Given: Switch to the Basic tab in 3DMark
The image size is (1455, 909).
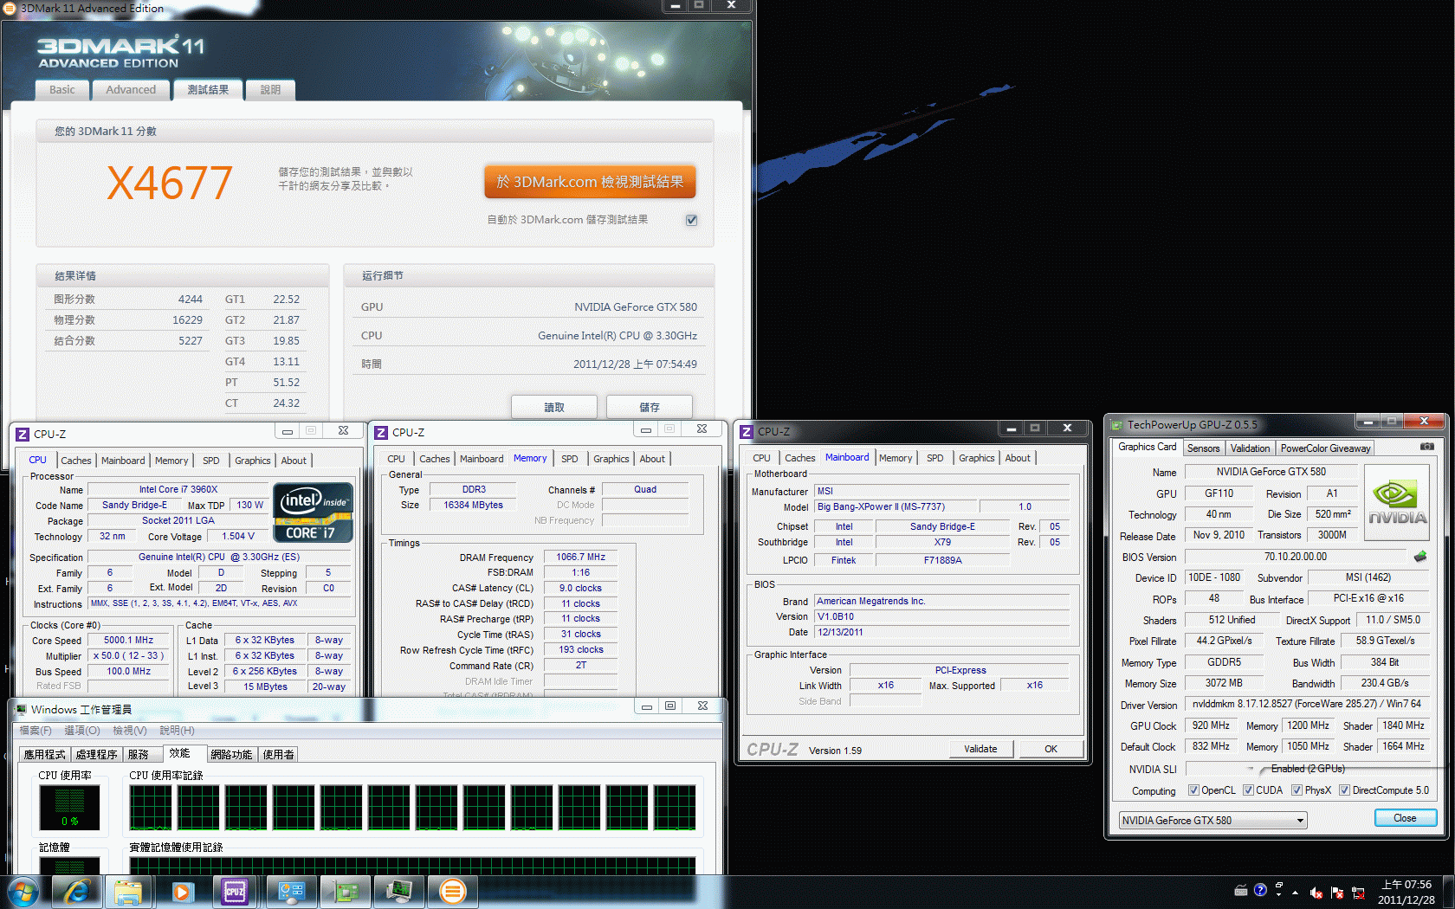Looking at the screenshot, I should coord(62,89).
